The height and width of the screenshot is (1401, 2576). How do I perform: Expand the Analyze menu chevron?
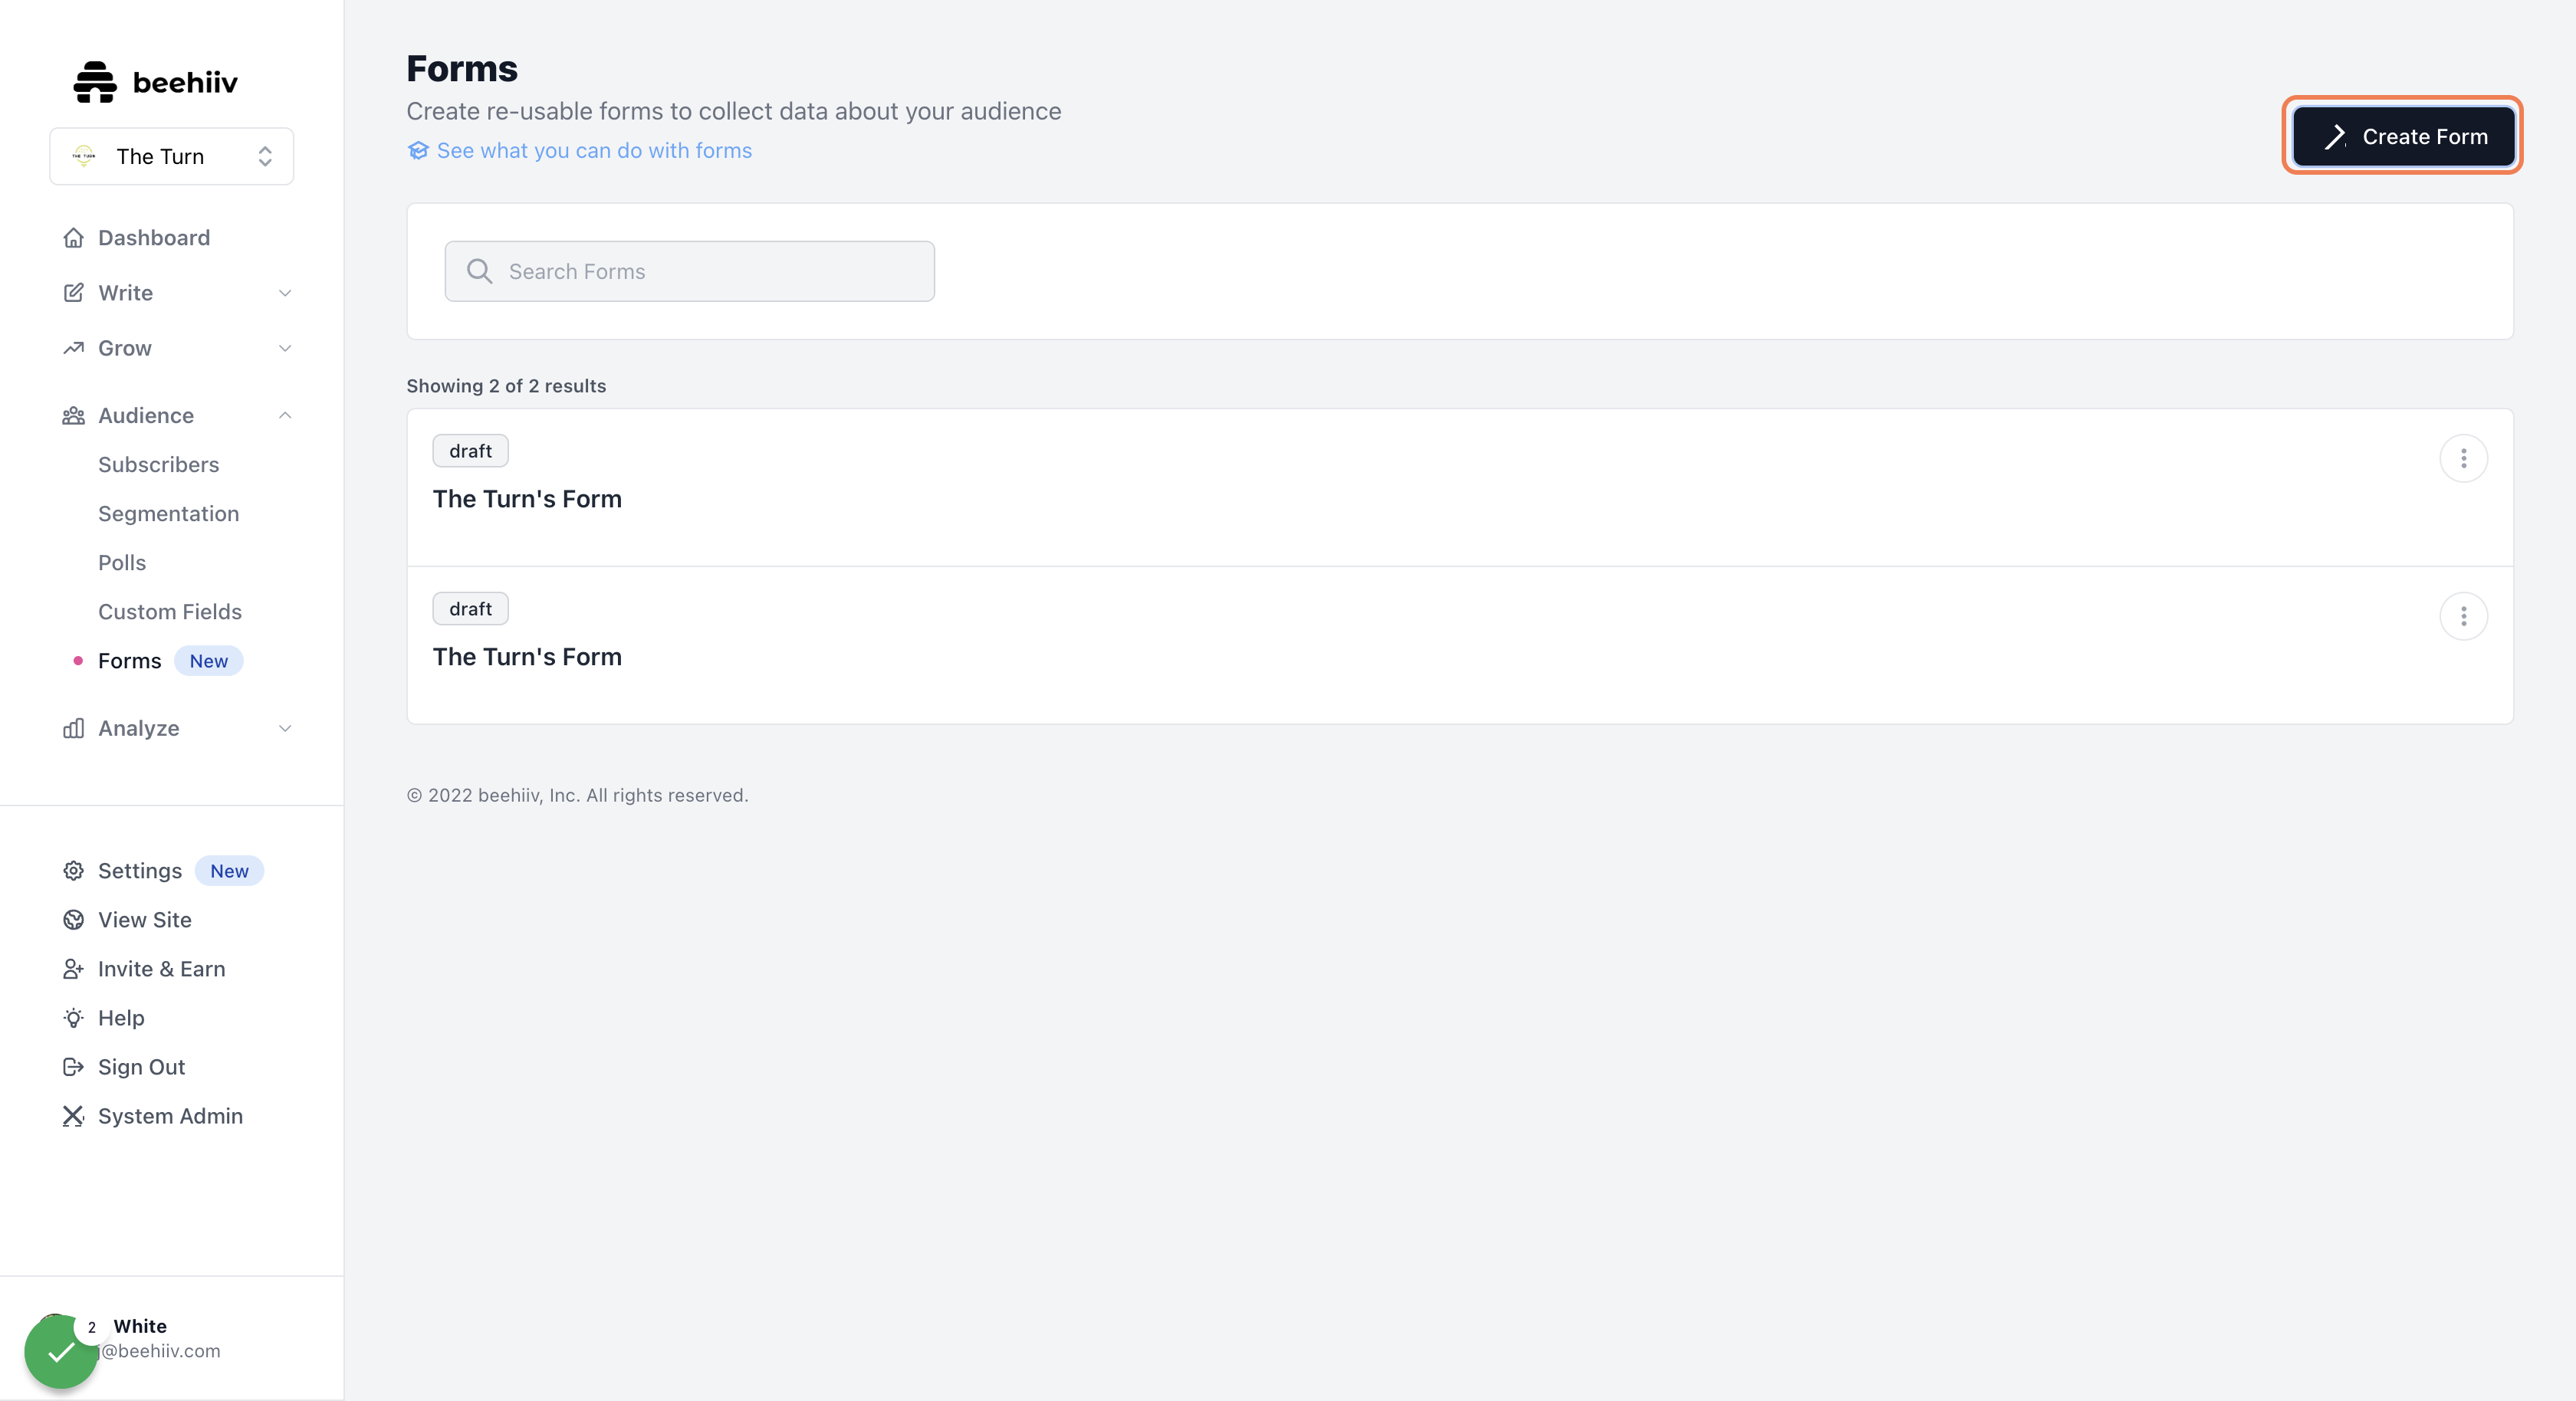(x=285, y=729)
